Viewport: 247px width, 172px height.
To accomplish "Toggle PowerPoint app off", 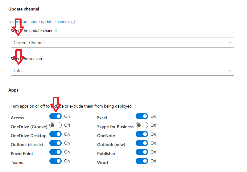I will tap(56, 152).
